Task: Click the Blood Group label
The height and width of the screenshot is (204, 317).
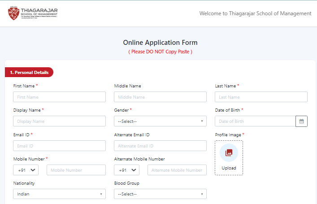Action: [x=127, y=183]
